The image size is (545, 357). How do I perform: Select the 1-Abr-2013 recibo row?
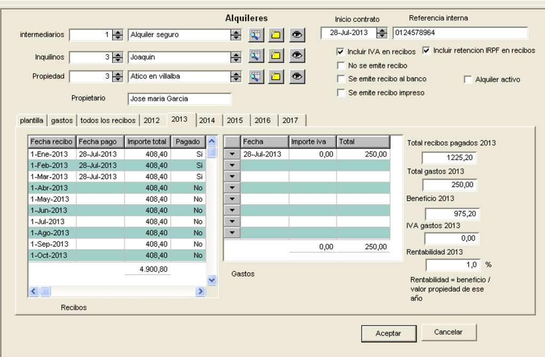(117, 188)
